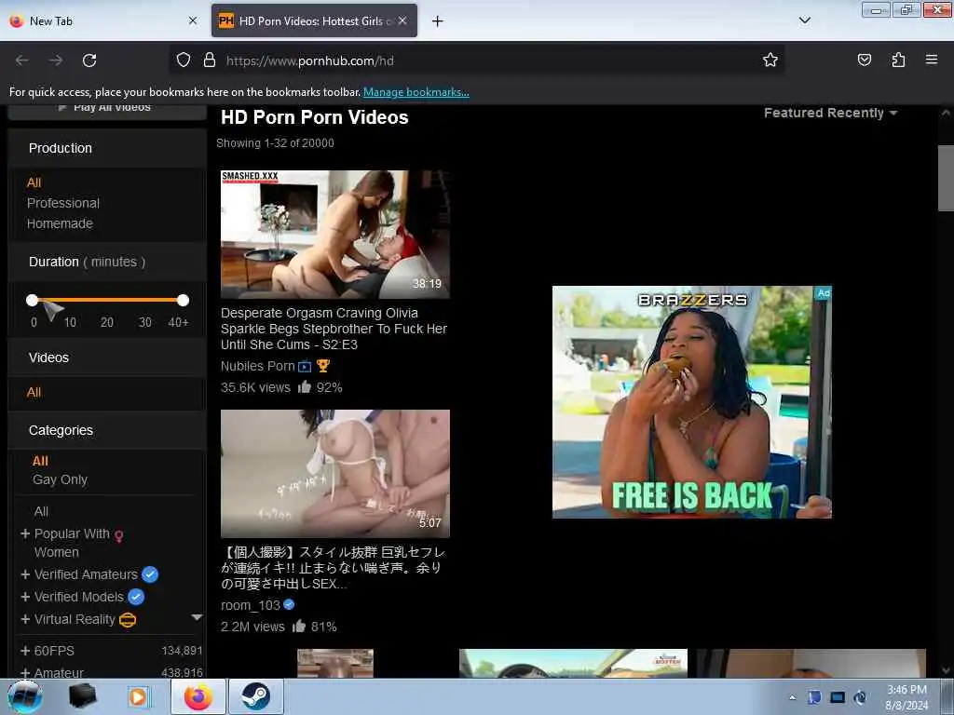This screenshot has height=715, width=954.
Task: Click the padlock site information icon
Action: [x=210, y=60]
